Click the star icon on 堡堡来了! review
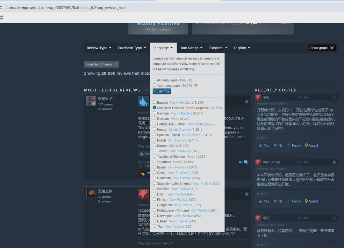The image size is (344, 248). pyautogui.click(x=247, y=102)
